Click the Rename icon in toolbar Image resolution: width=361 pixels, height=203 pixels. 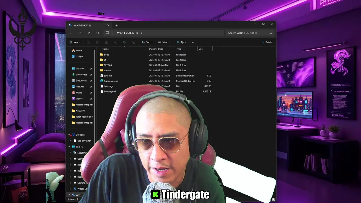tap(116, 42)
